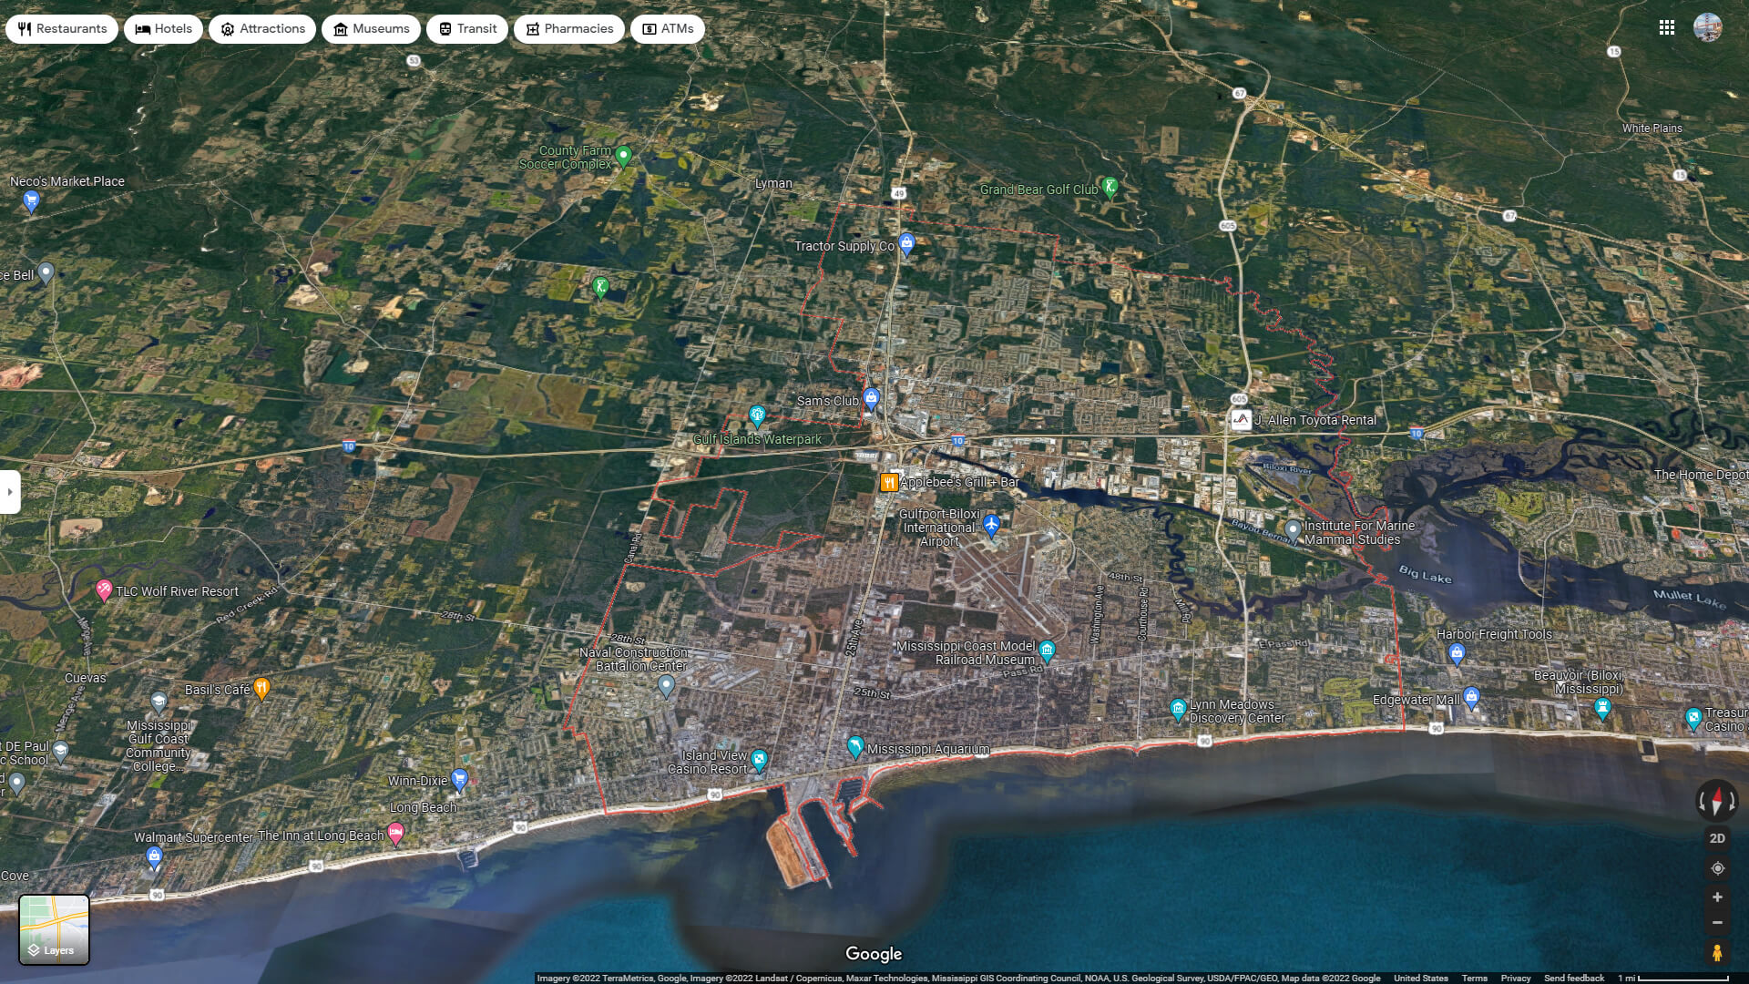Viewport: 1749px width, 984px height.
Task: Switch the map to 2D view
Action: click(1716, 836)
